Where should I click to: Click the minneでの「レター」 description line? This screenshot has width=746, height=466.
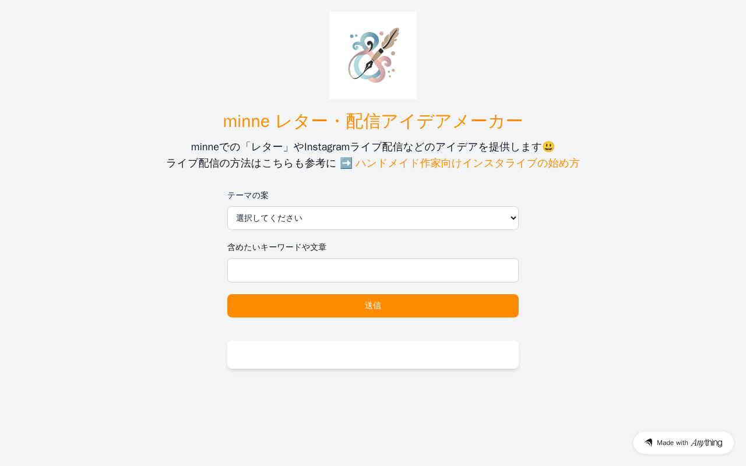pyautogui.click(x=366, y=147)
